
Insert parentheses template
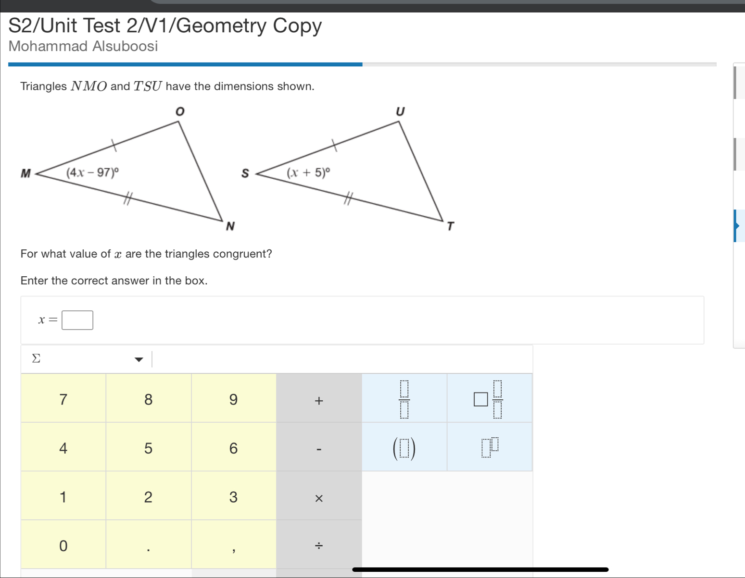click(404, 448)
